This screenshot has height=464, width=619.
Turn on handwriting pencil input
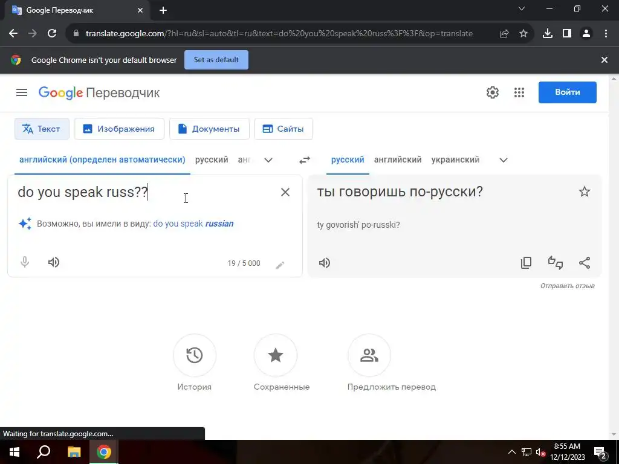280,265
